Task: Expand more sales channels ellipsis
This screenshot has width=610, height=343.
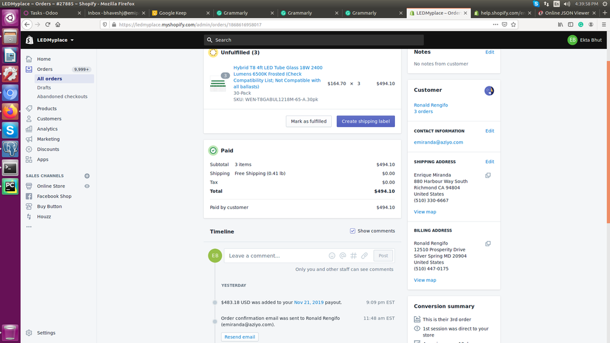Action: 29,227
